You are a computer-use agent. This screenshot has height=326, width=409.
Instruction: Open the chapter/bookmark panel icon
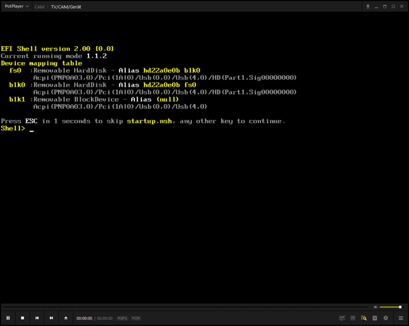[375, 318]
